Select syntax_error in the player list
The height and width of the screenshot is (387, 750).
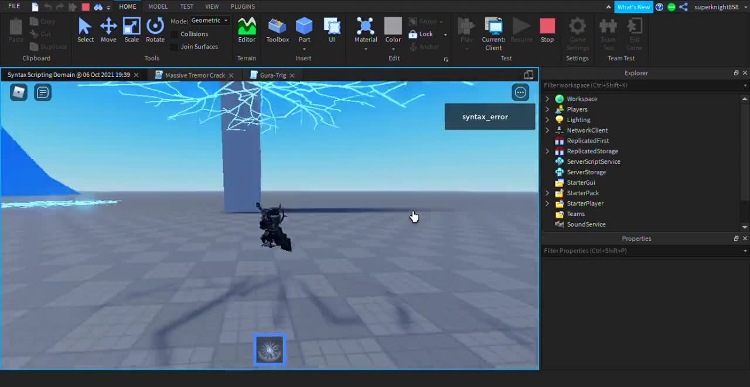(x=490, y=117)
